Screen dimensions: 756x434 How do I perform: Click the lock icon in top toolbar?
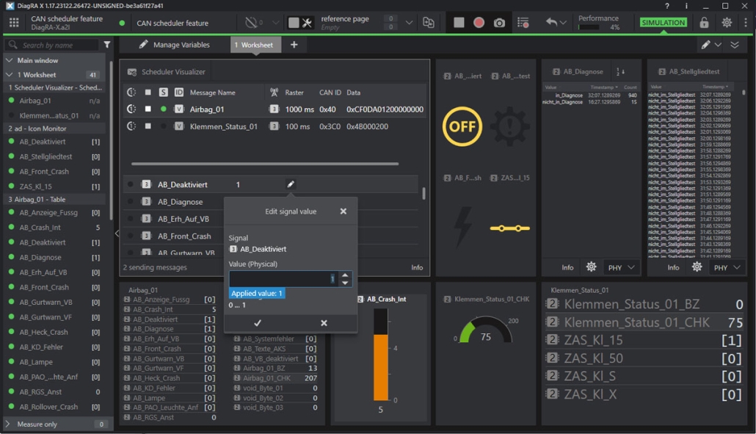click(704, 23)
